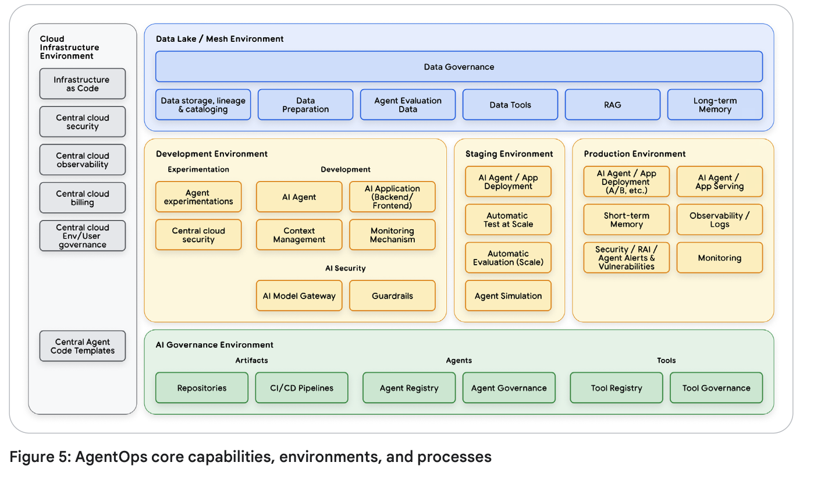Select the Short-term Memory box
Viewport: 821px width, 480px height.
[x=626, y=219]
